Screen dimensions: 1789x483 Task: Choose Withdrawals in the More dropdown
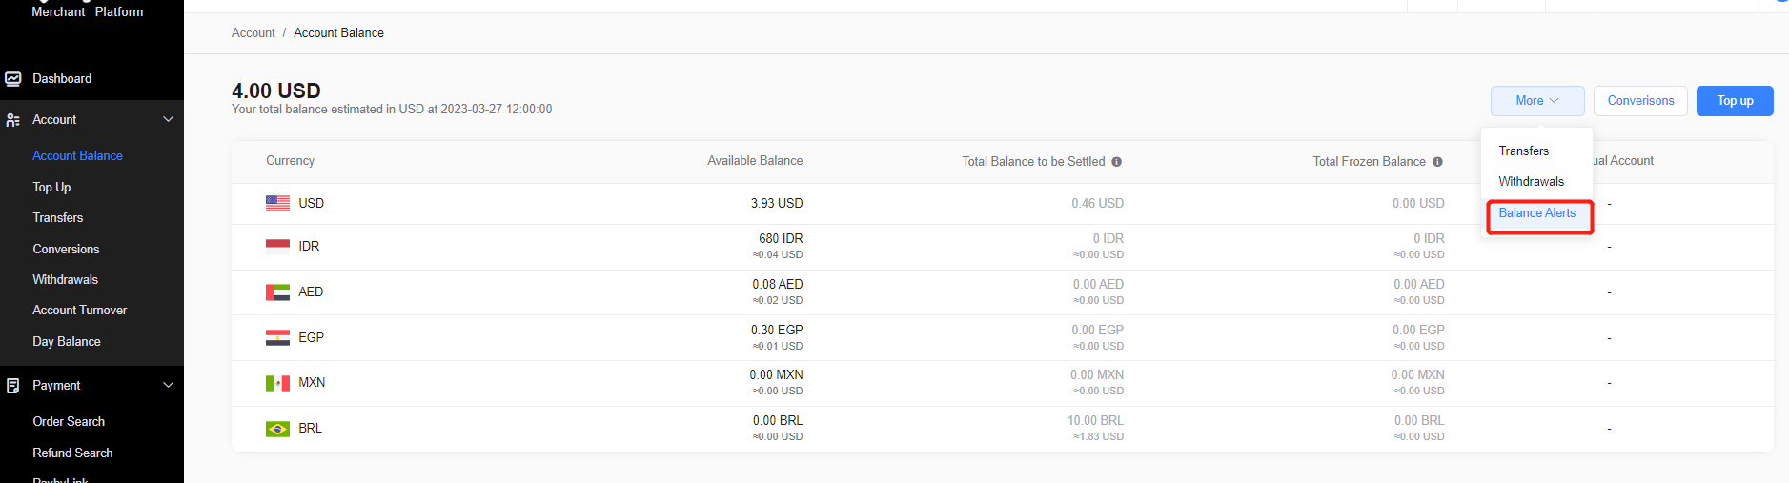(1531, 182)
